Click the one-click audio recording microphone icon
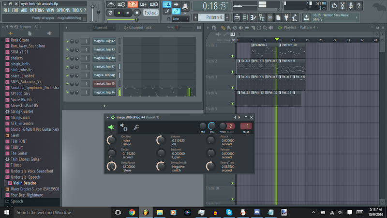 [350, 6]
